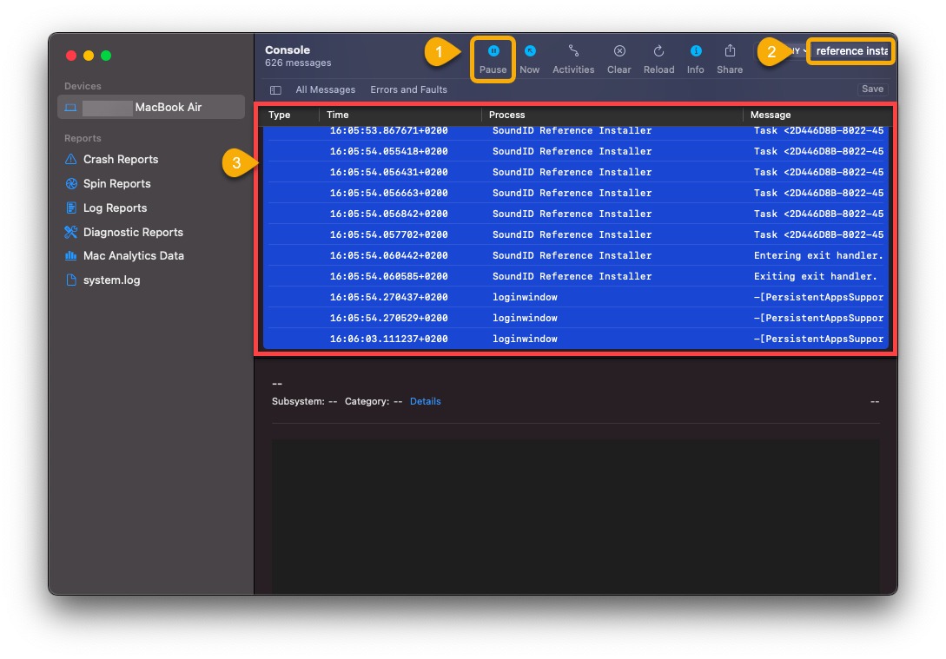Select loginwindow message at 16:05:54.270437+0200

[576, 297]
